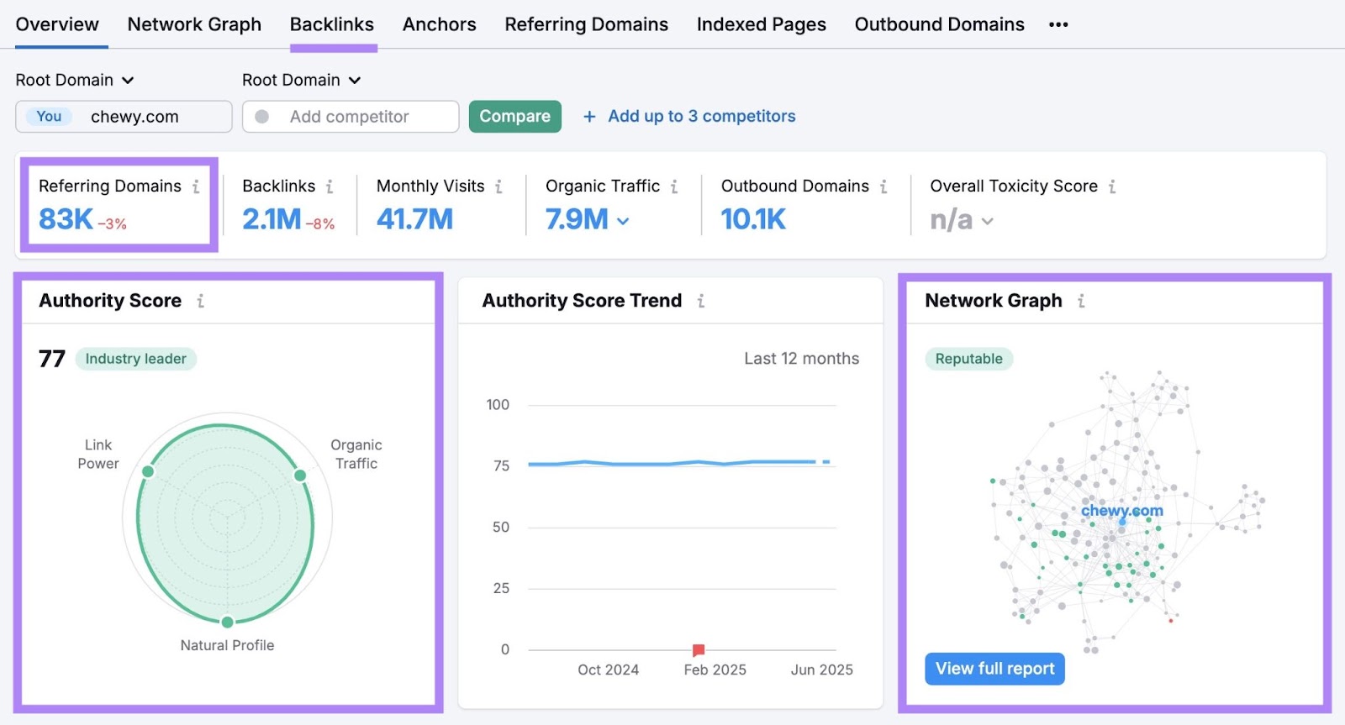Click info icon beside Authority Score title
Screen dimensions: 1345x725
(200, 301)
